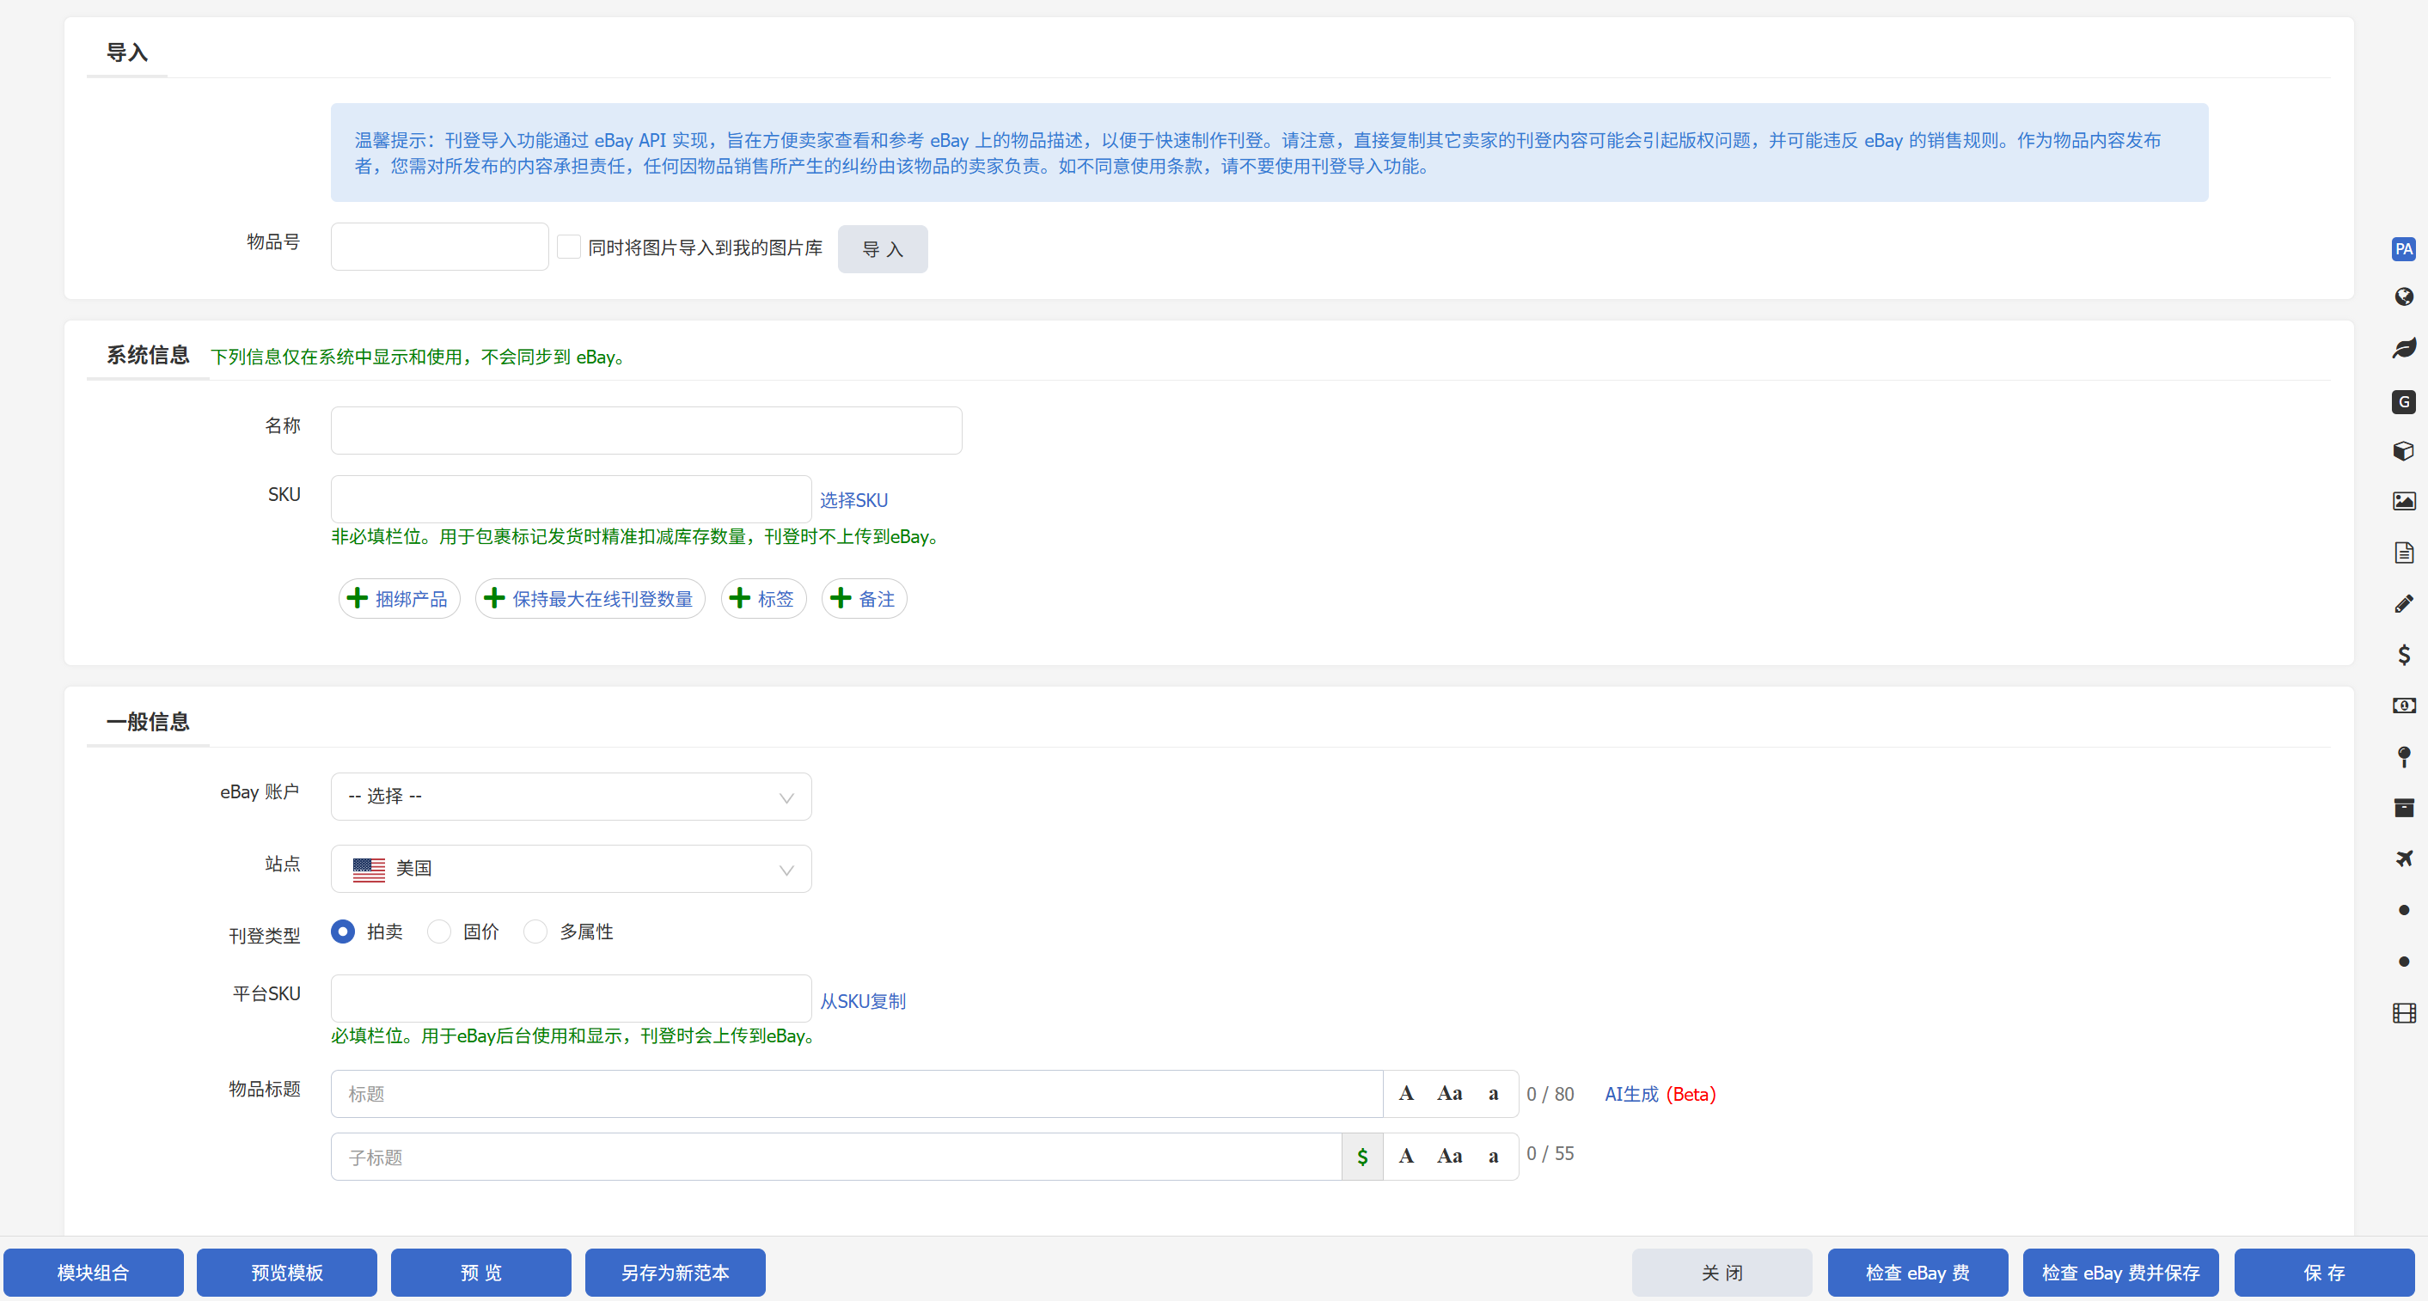Click the film strip icon in sidebar
The height and width of the screenshot is (1301, 2428).
[x=2403, y=1013]
